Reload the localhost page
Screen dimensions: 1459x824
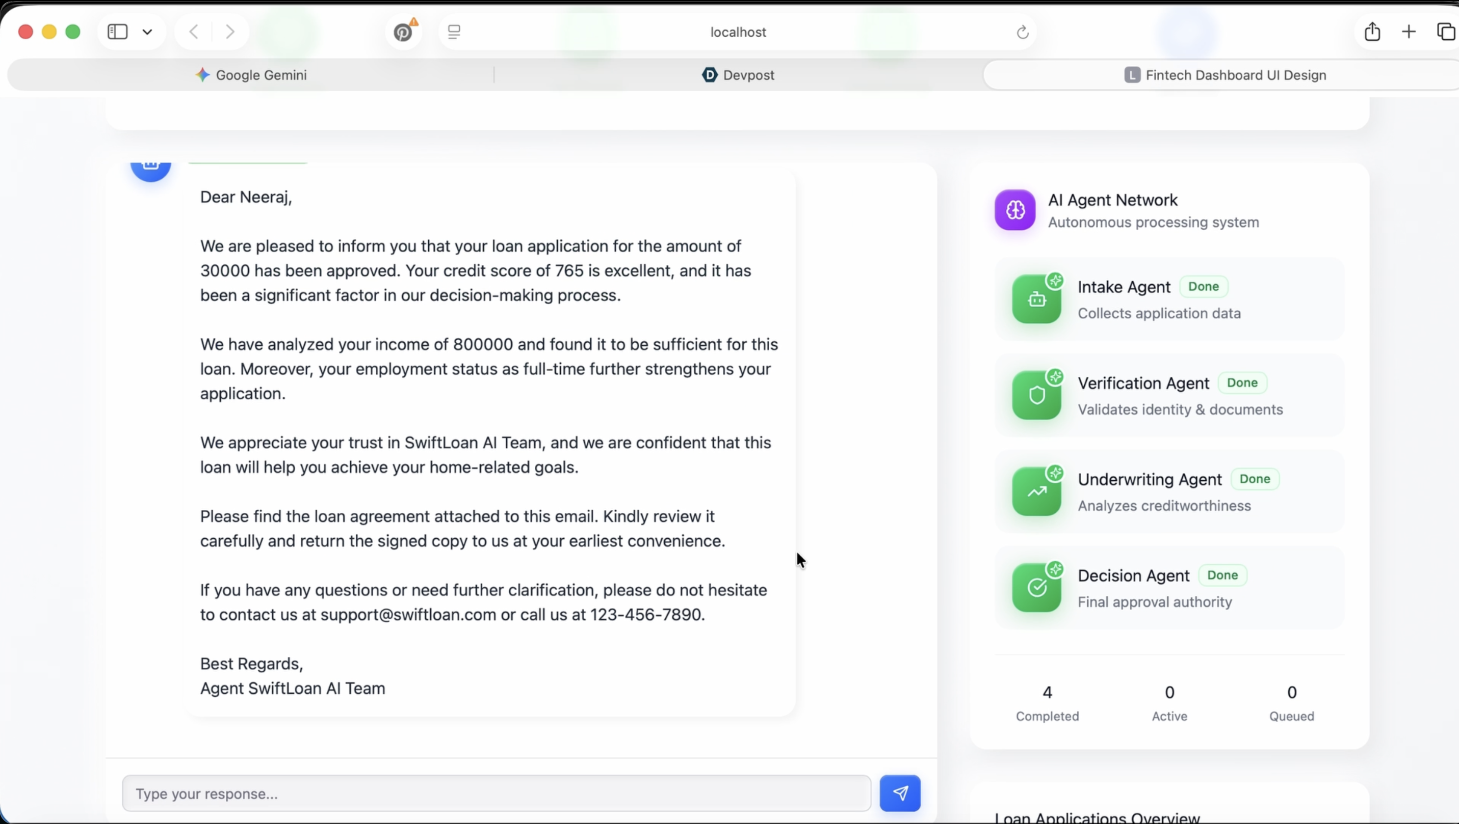1022,32
